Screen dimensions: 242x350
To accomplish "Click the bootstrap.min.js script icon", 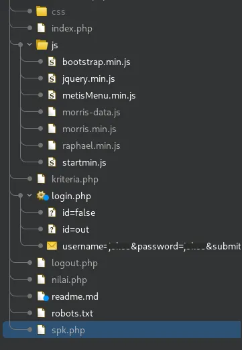I will [x=52, y=62].
